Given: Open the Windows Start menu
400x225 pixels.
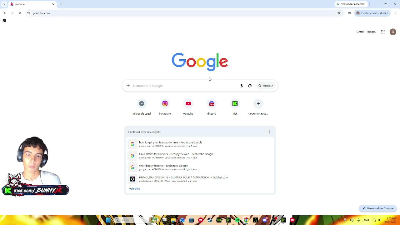Looking at the screenshot, I should pos(108,220).
